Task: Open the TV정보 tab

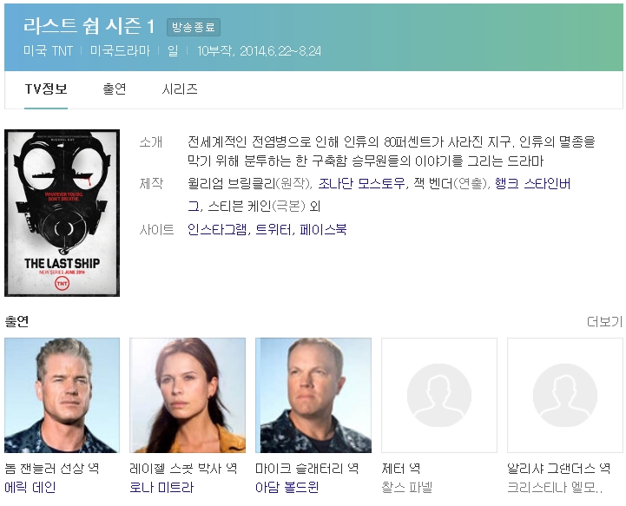Action: 46,89
